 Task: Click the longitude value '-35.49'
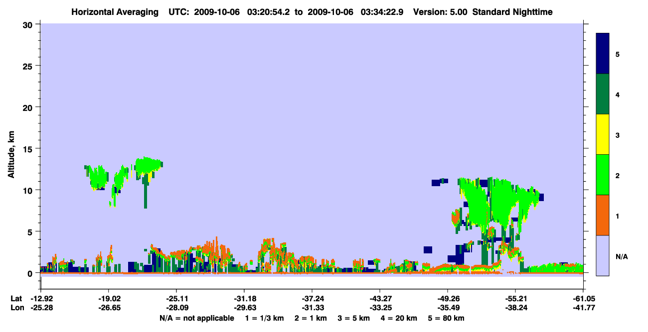coord(447,308)
